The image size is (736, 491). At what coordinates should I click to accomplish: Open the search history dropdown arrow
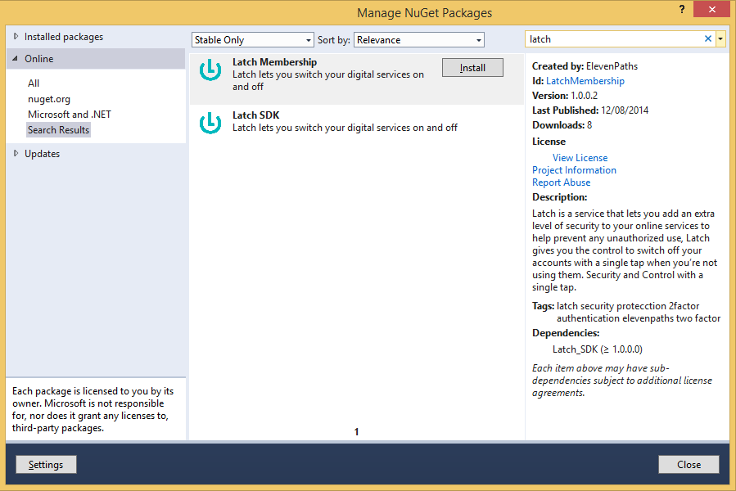720,39
